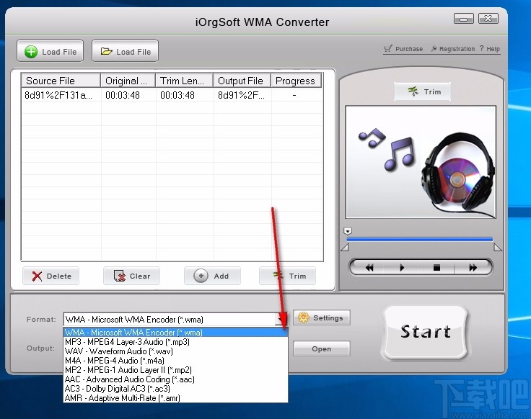Image resolution: width=531 pixels, height=419 pixels.
Task: Click the folder Load File button
Action: [125, 51]
